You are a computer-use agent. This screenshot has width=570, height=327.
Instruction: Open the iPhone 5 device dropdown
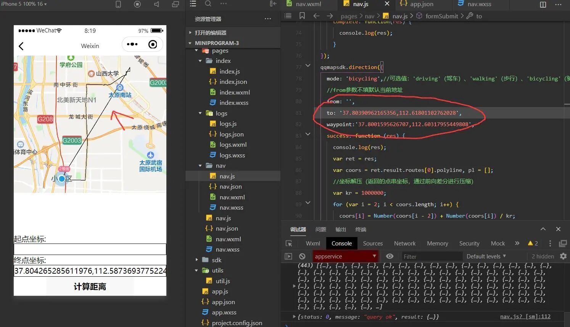pyautogui.click(x=24, y=4)
